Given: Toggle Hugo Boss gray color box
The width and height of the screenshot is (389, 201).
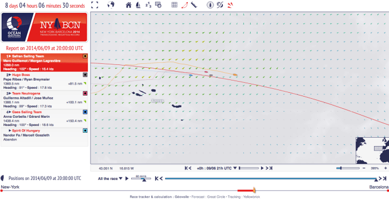Looking at the screenshot, I should [85, 74].
